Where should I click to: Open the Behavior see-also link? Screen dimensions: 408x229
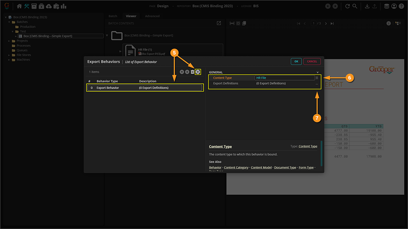[215, 168]
